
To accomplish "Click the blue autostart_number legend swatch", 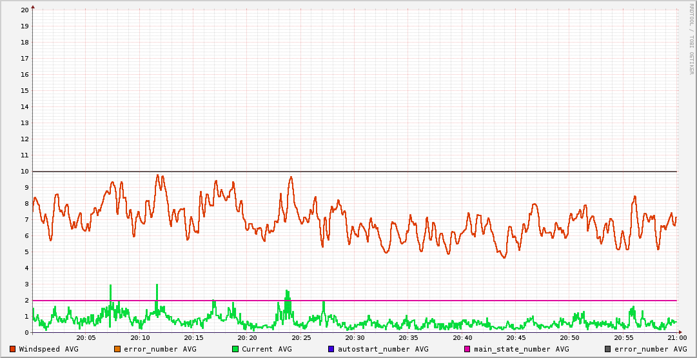I will coord(331,349).
